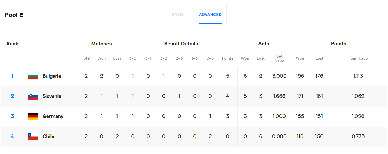Click the Germany team name
Image resolution: width=388 pixels, height=154 pixels.
53,117
